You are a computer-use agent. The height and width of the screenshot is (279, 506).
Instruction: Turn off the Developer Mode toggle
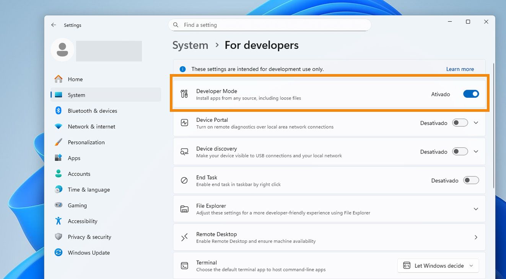click(x=471, y=94)
